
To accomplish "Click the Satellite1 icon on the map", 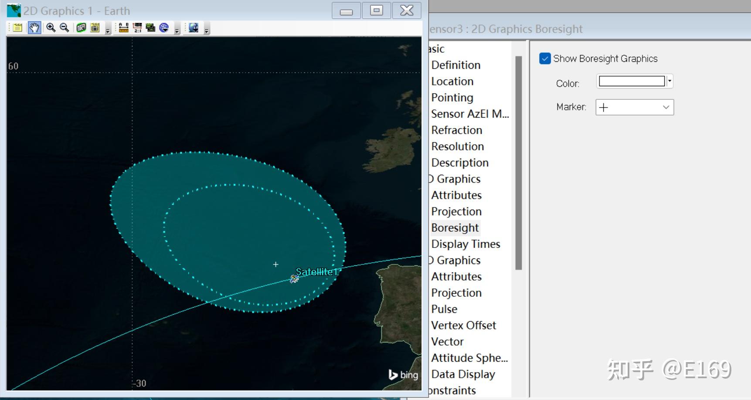I will click(x=295, y=279).
